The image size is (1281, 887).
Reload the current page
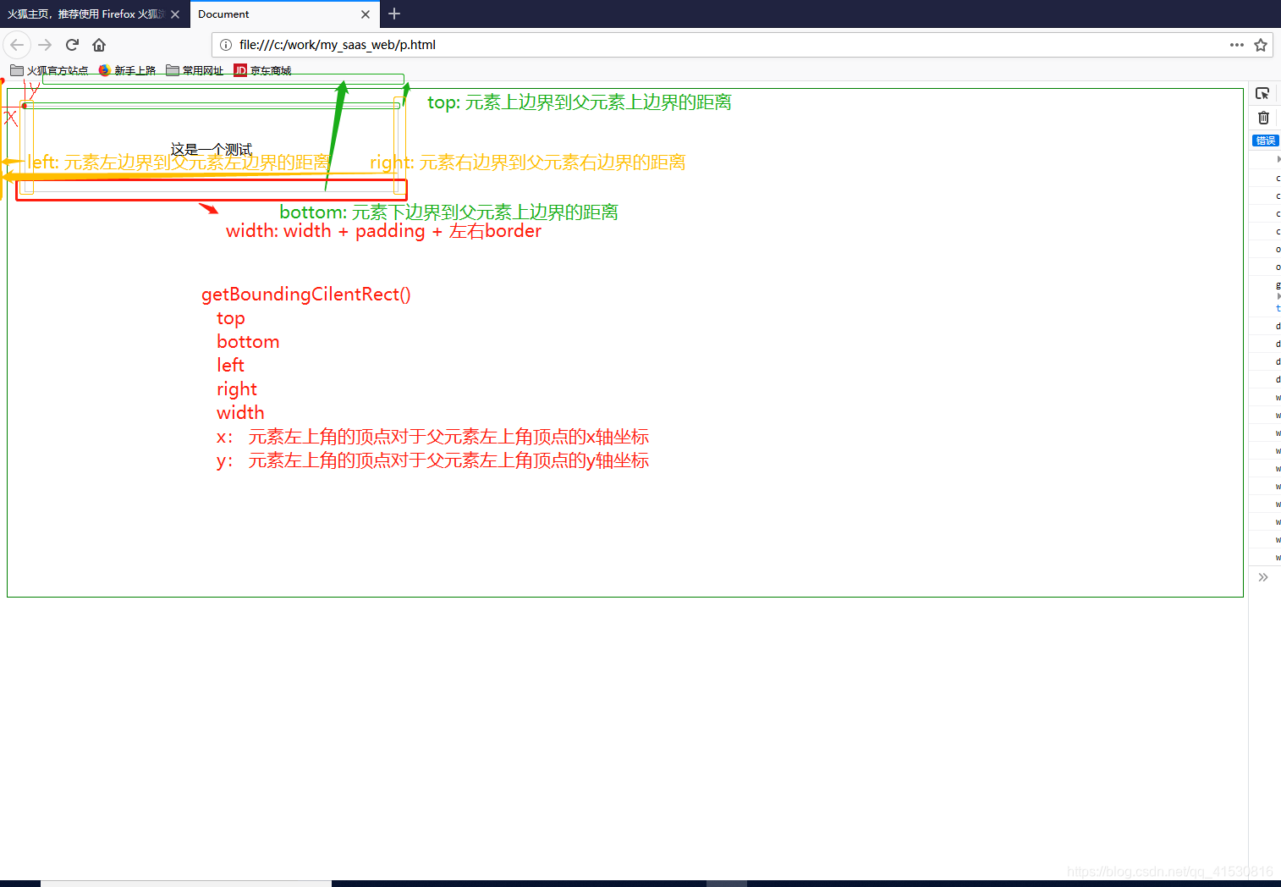point(72,45)
